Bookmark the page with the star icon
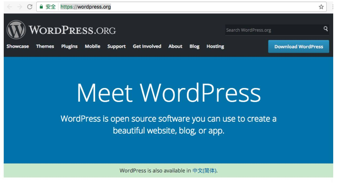This screenshot has height=183, width=338. point(321,7)
